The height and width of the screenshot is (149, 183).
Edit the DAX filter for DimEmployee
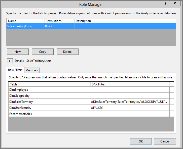(130, 90)
